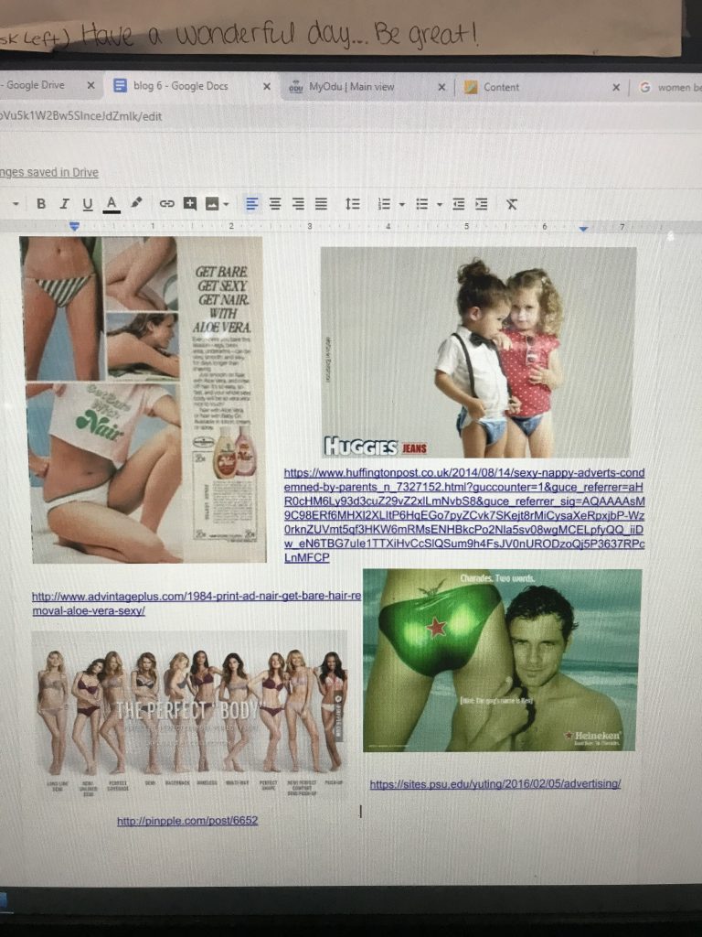
Task: Open the pinpple.com/post/6652 link
Action: [x=187, y=821]
